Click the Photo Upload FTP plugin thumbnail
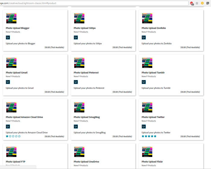 (11, 152)
